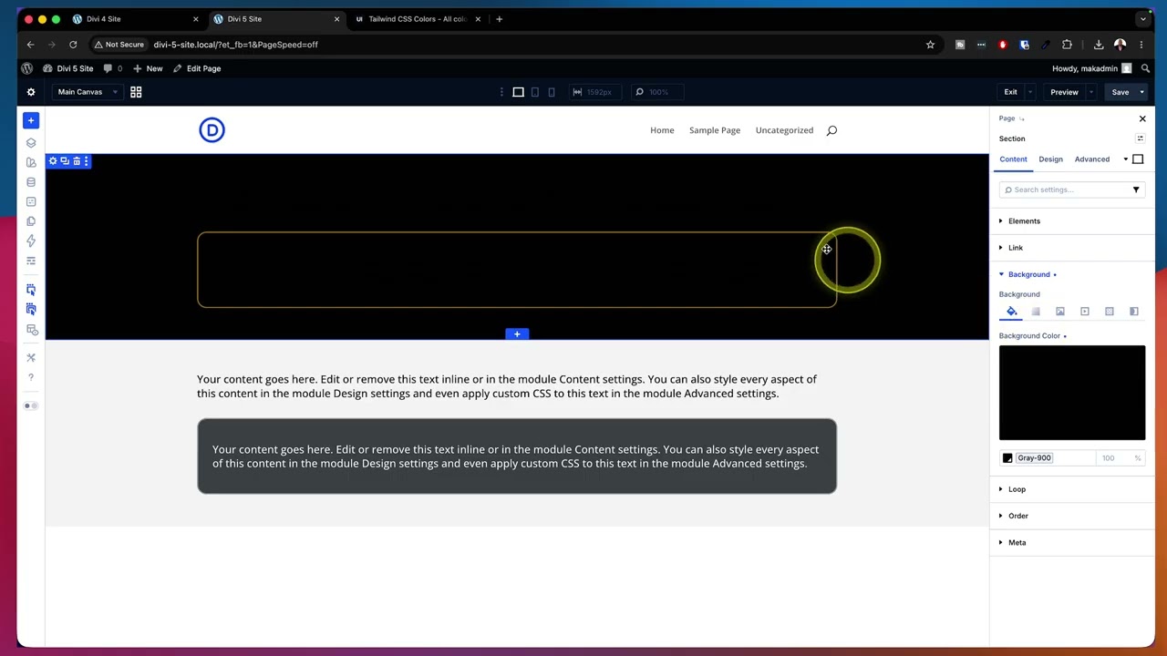Select desktop view icon in top bar

[x=518, y=92]
